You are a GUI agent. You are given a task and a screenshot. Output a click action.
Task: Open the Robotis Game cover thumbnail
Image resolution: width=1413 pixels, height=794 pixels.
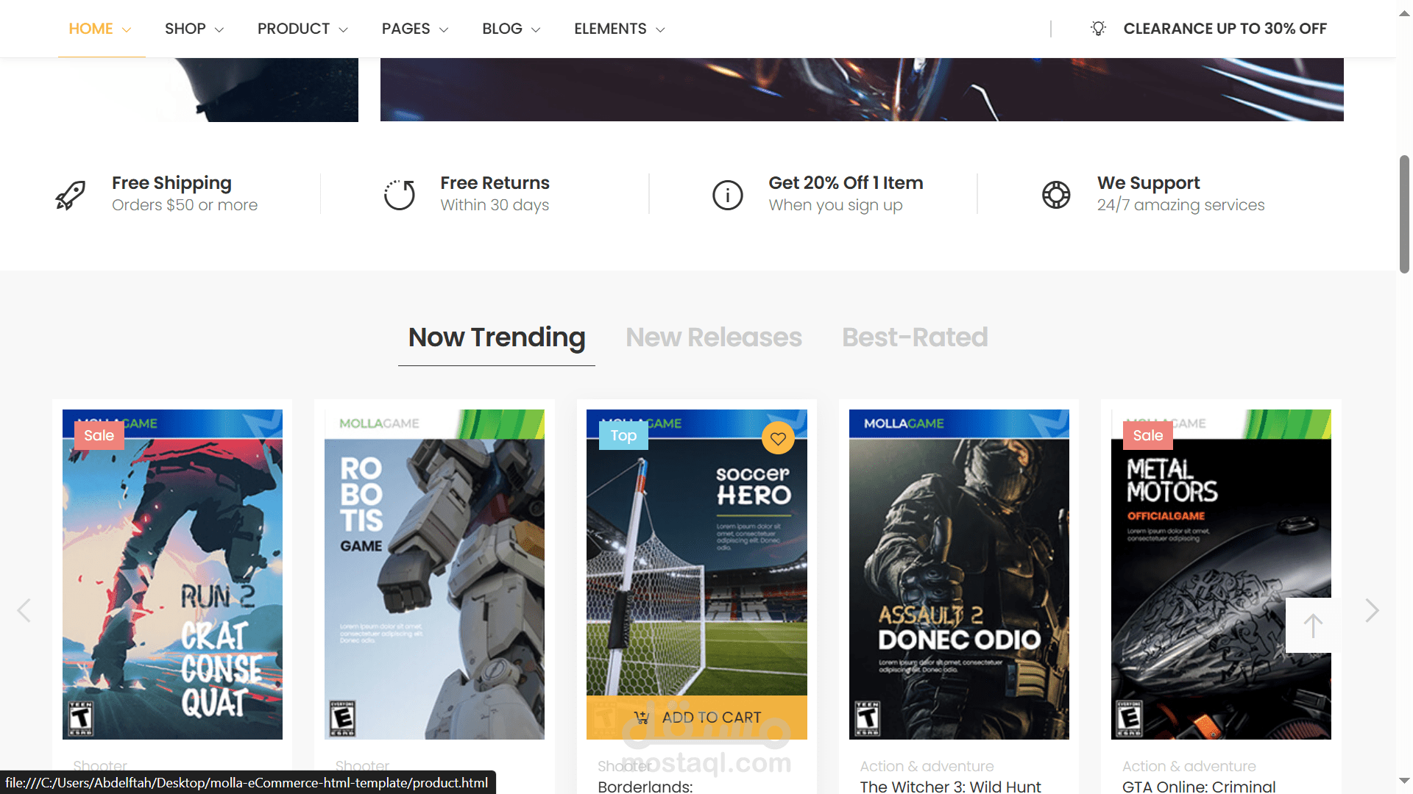click(x=434, y=574)
